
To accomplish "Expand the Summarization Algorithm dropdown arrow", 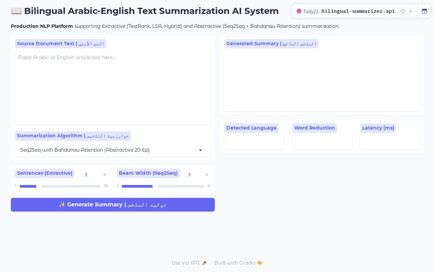I will coord(201,150).
